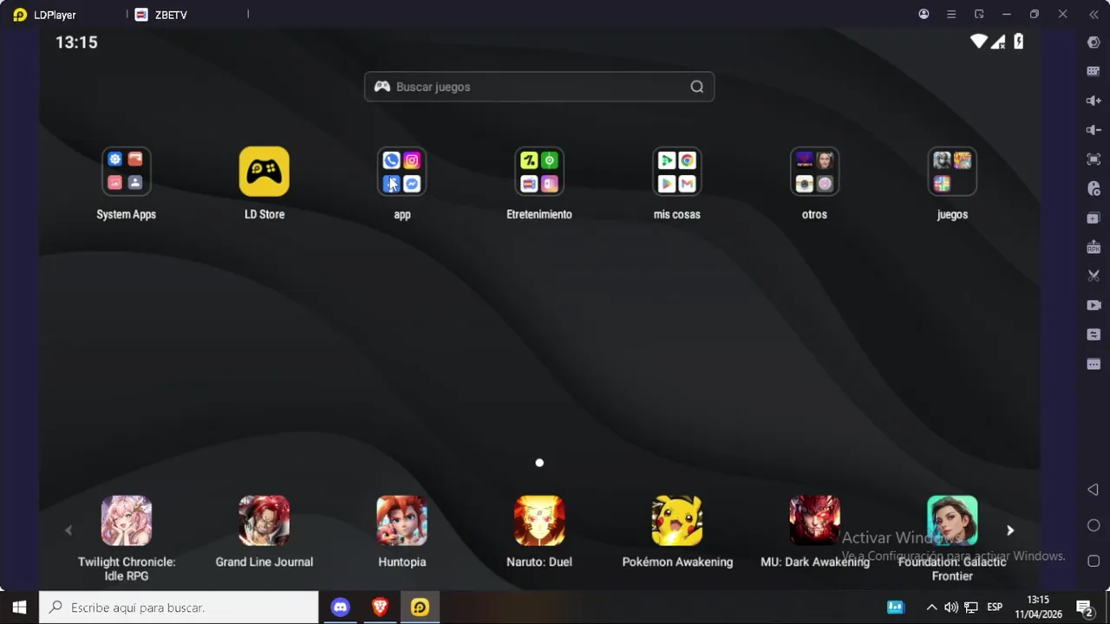Image resolution: width=1110 pixels, height=624 pixels.
Task: Tap the Android back button
Action: point(1094,491)
